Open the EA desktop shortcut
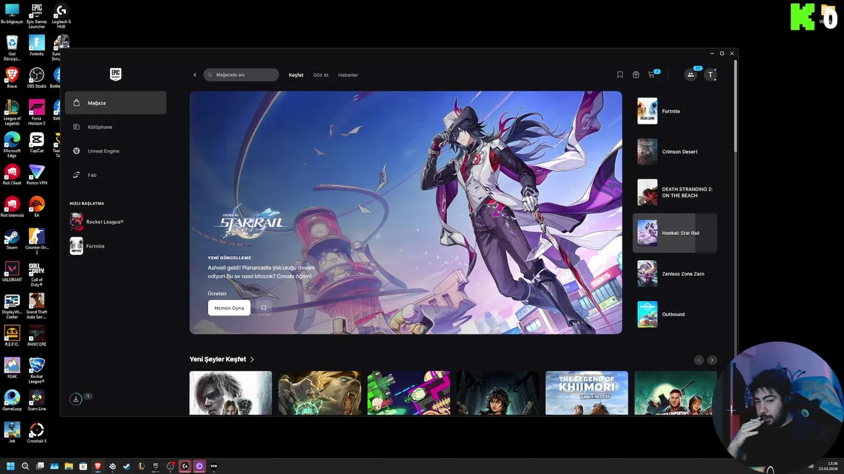This screenshot has width=844, height=474. [x=36, y=207]
